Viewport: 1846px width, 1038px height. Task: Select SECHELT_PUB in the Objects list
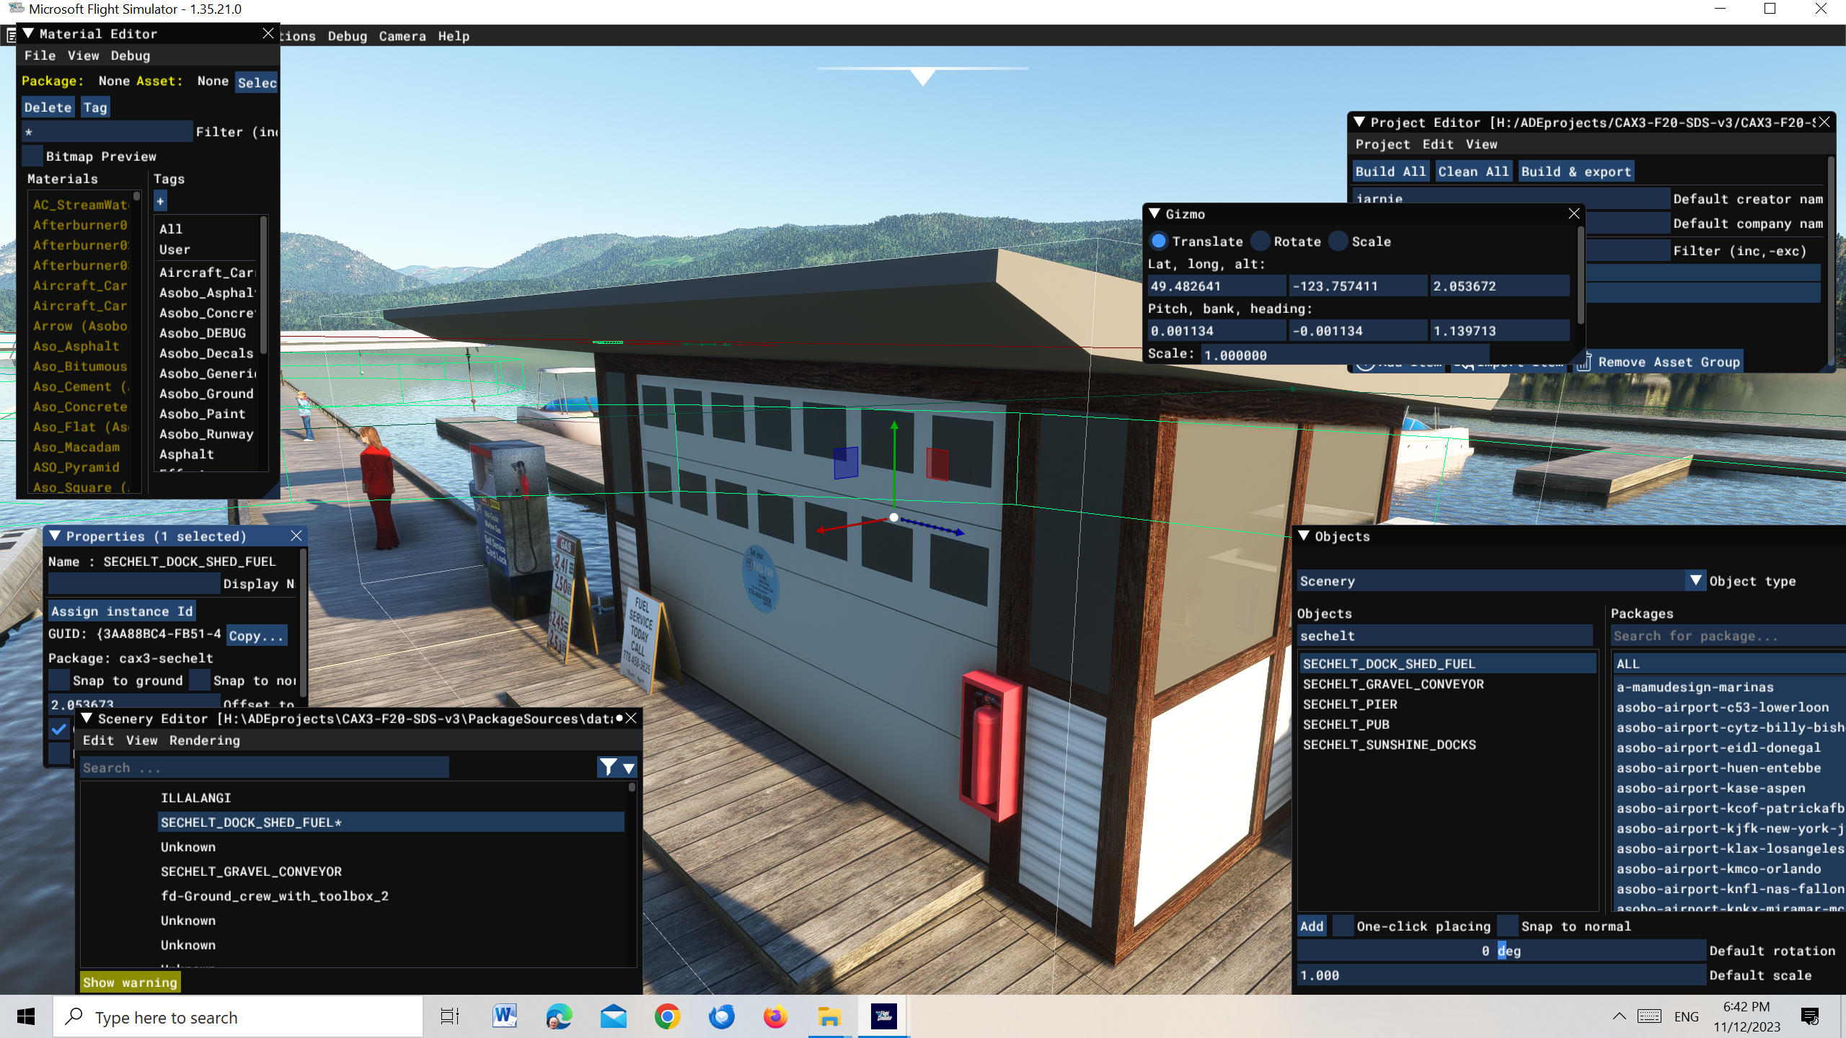coord(1346,724)
